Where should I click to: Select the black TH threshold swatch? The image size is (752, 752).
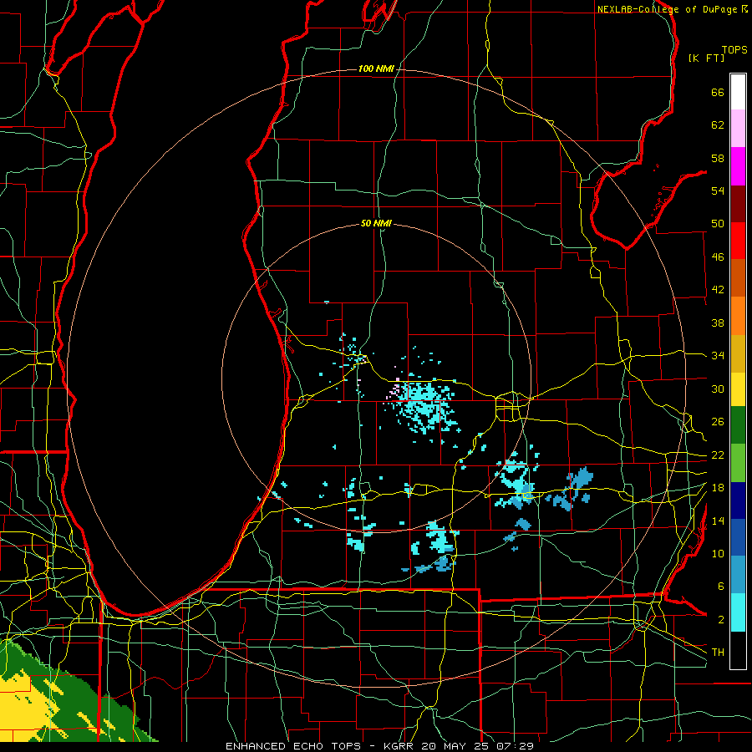738,650
